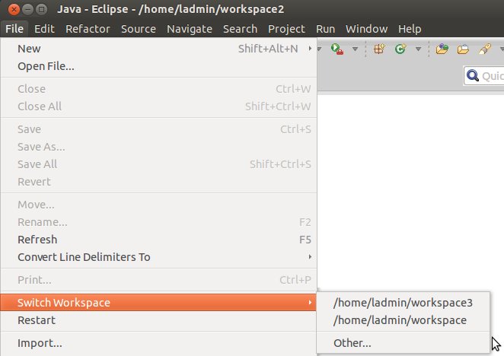This screenshot has height=356, width=504.
Task: Open the Edit menu
Action: [x=44, y=29]
